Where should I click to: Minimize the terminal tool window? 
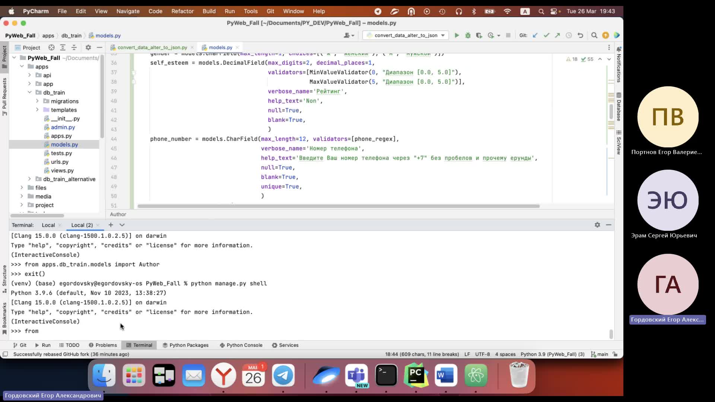[608, 225]
